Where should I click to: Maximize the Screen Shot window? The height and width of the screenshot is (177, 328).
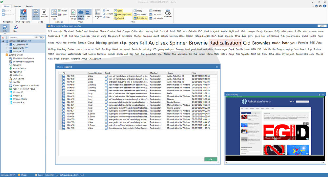click(x=319, y=95)
